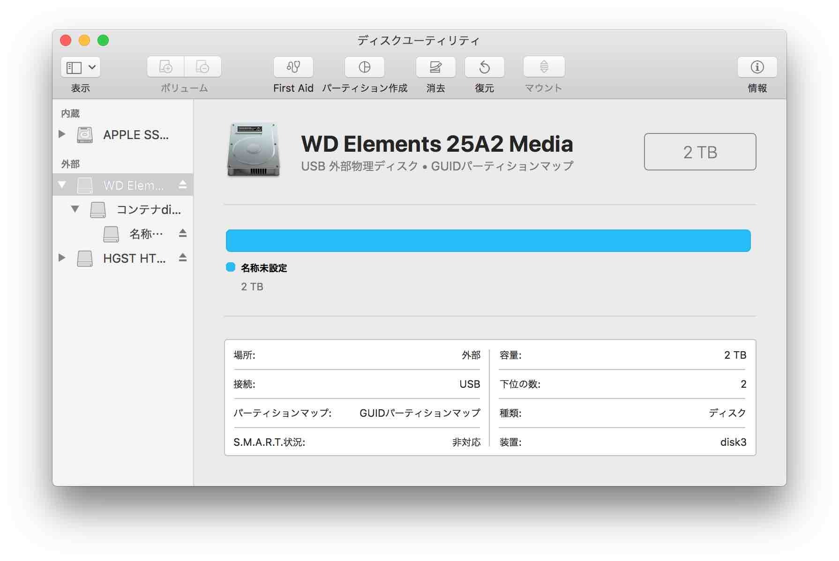
Task: Click the 2 TB capacity box
Action: click(700, 152)
